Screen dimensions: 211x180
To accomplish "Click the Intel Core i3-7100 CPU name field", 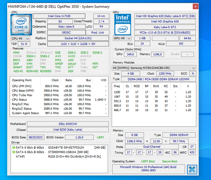I will 59,16.
